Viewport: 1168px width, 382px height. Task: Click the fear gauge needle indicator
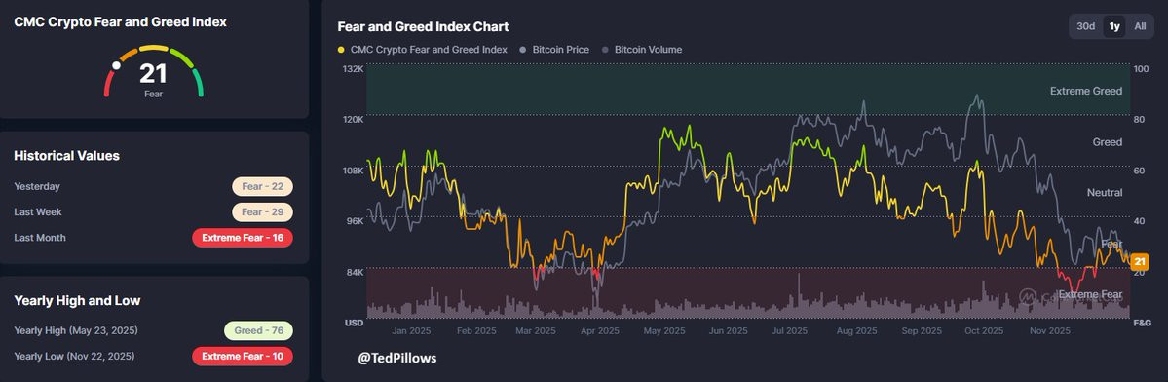(x=116, y=65)
